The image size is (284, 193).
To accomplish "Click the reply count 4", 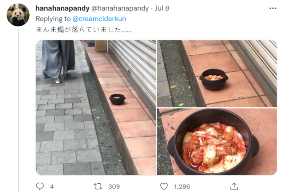I will coord(52,186).
